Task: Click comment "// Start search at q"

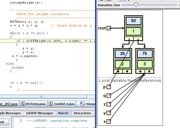Action: [x=71, y=25]
